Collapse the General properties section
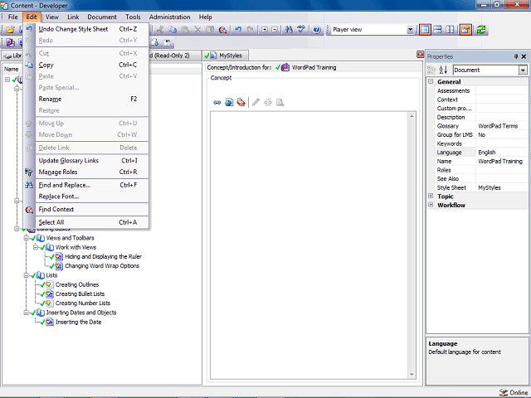 tap(431, 81)
